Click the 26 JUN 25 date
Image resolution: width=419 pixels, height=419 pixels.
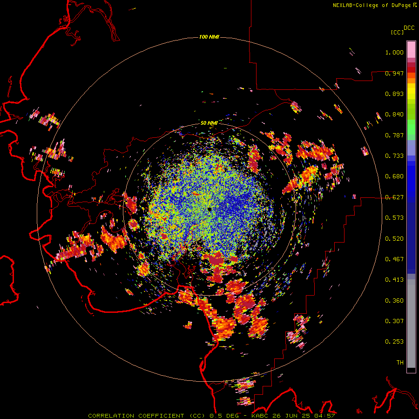point(291,416)
